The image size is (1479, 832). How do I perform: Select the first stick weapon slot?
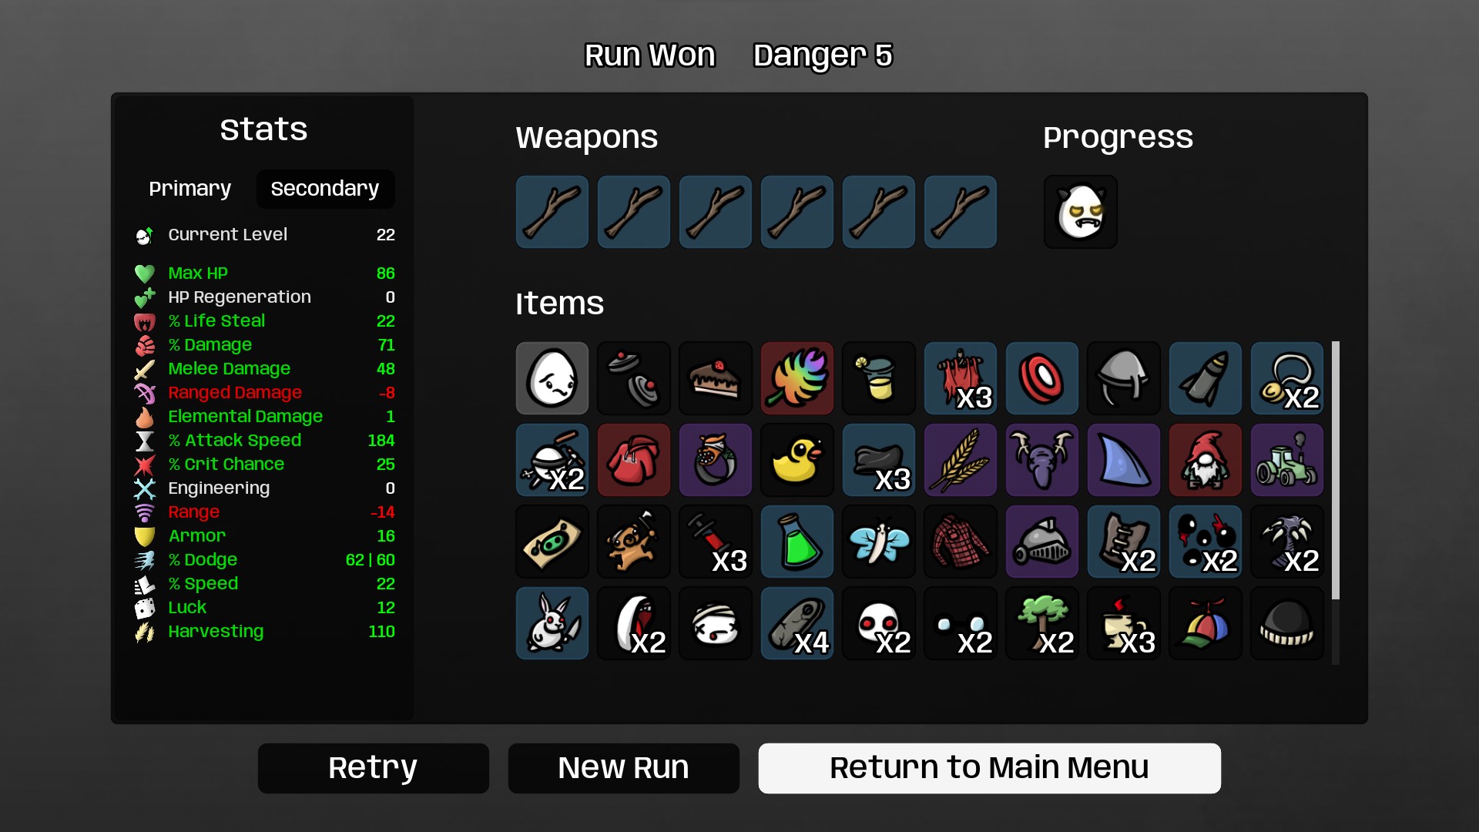pyautogui.click(x=552, y=212)
